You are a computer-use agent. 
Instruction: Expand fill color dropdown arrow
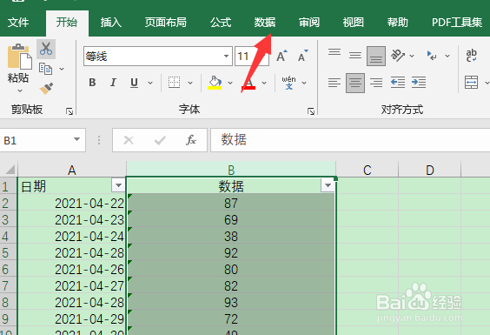(230, 83)
